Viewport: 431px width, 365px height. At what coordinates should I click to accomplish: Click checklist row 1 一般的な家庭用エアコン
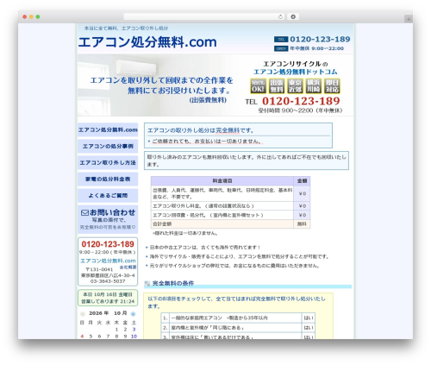tap(238, 318)
